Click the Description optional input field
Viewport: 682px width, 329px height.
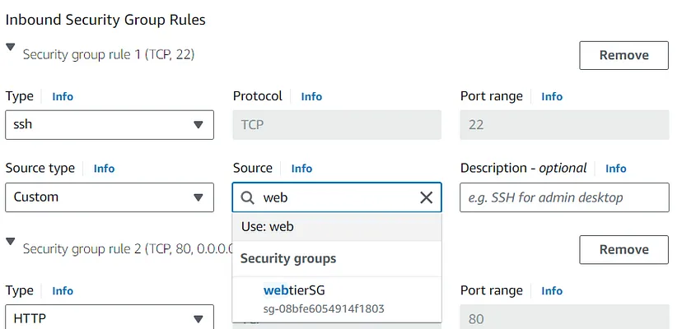coord(564,197)
